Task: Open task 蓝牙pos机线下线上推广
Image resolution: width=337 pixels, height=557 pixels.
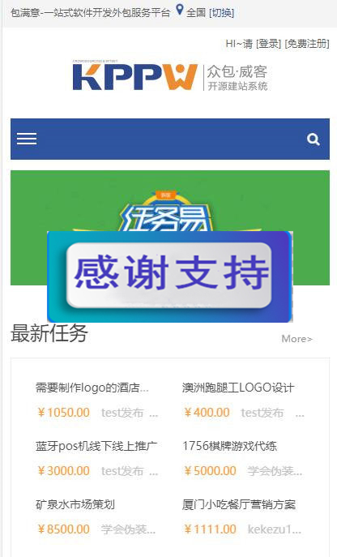Action: tap(96, 446)
